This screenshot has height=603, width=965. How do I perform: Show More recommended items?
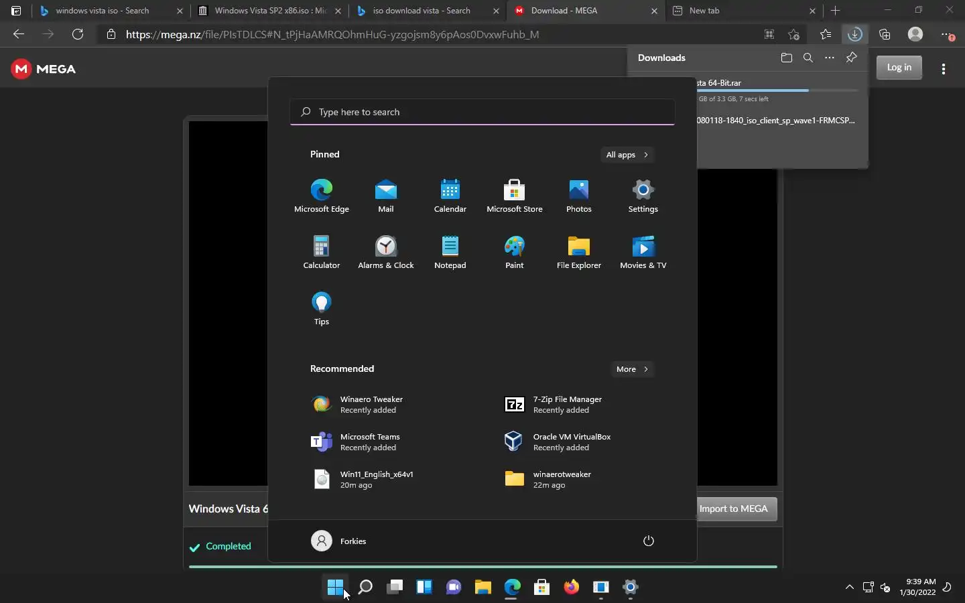[632, 369]
